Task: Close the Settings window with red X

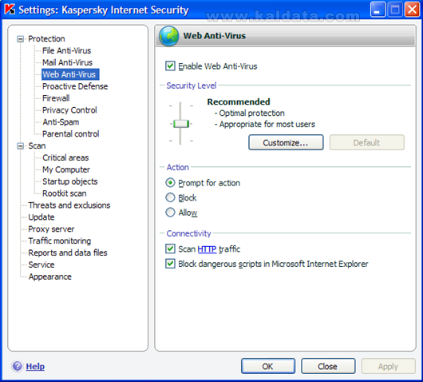Action: tap(413, 10)
